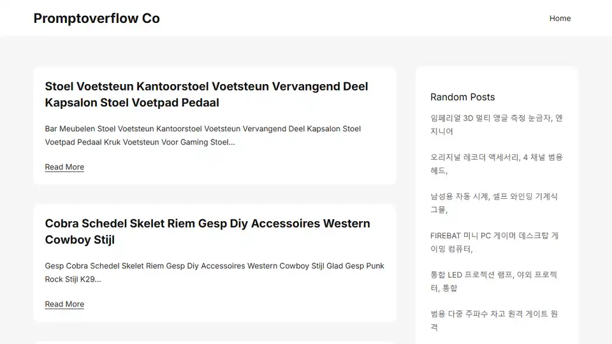This screenshot has width=612, height=344.
Task: Open the Stoel Voetsteun Kantoorstoel post title
Action: (207, 94)
